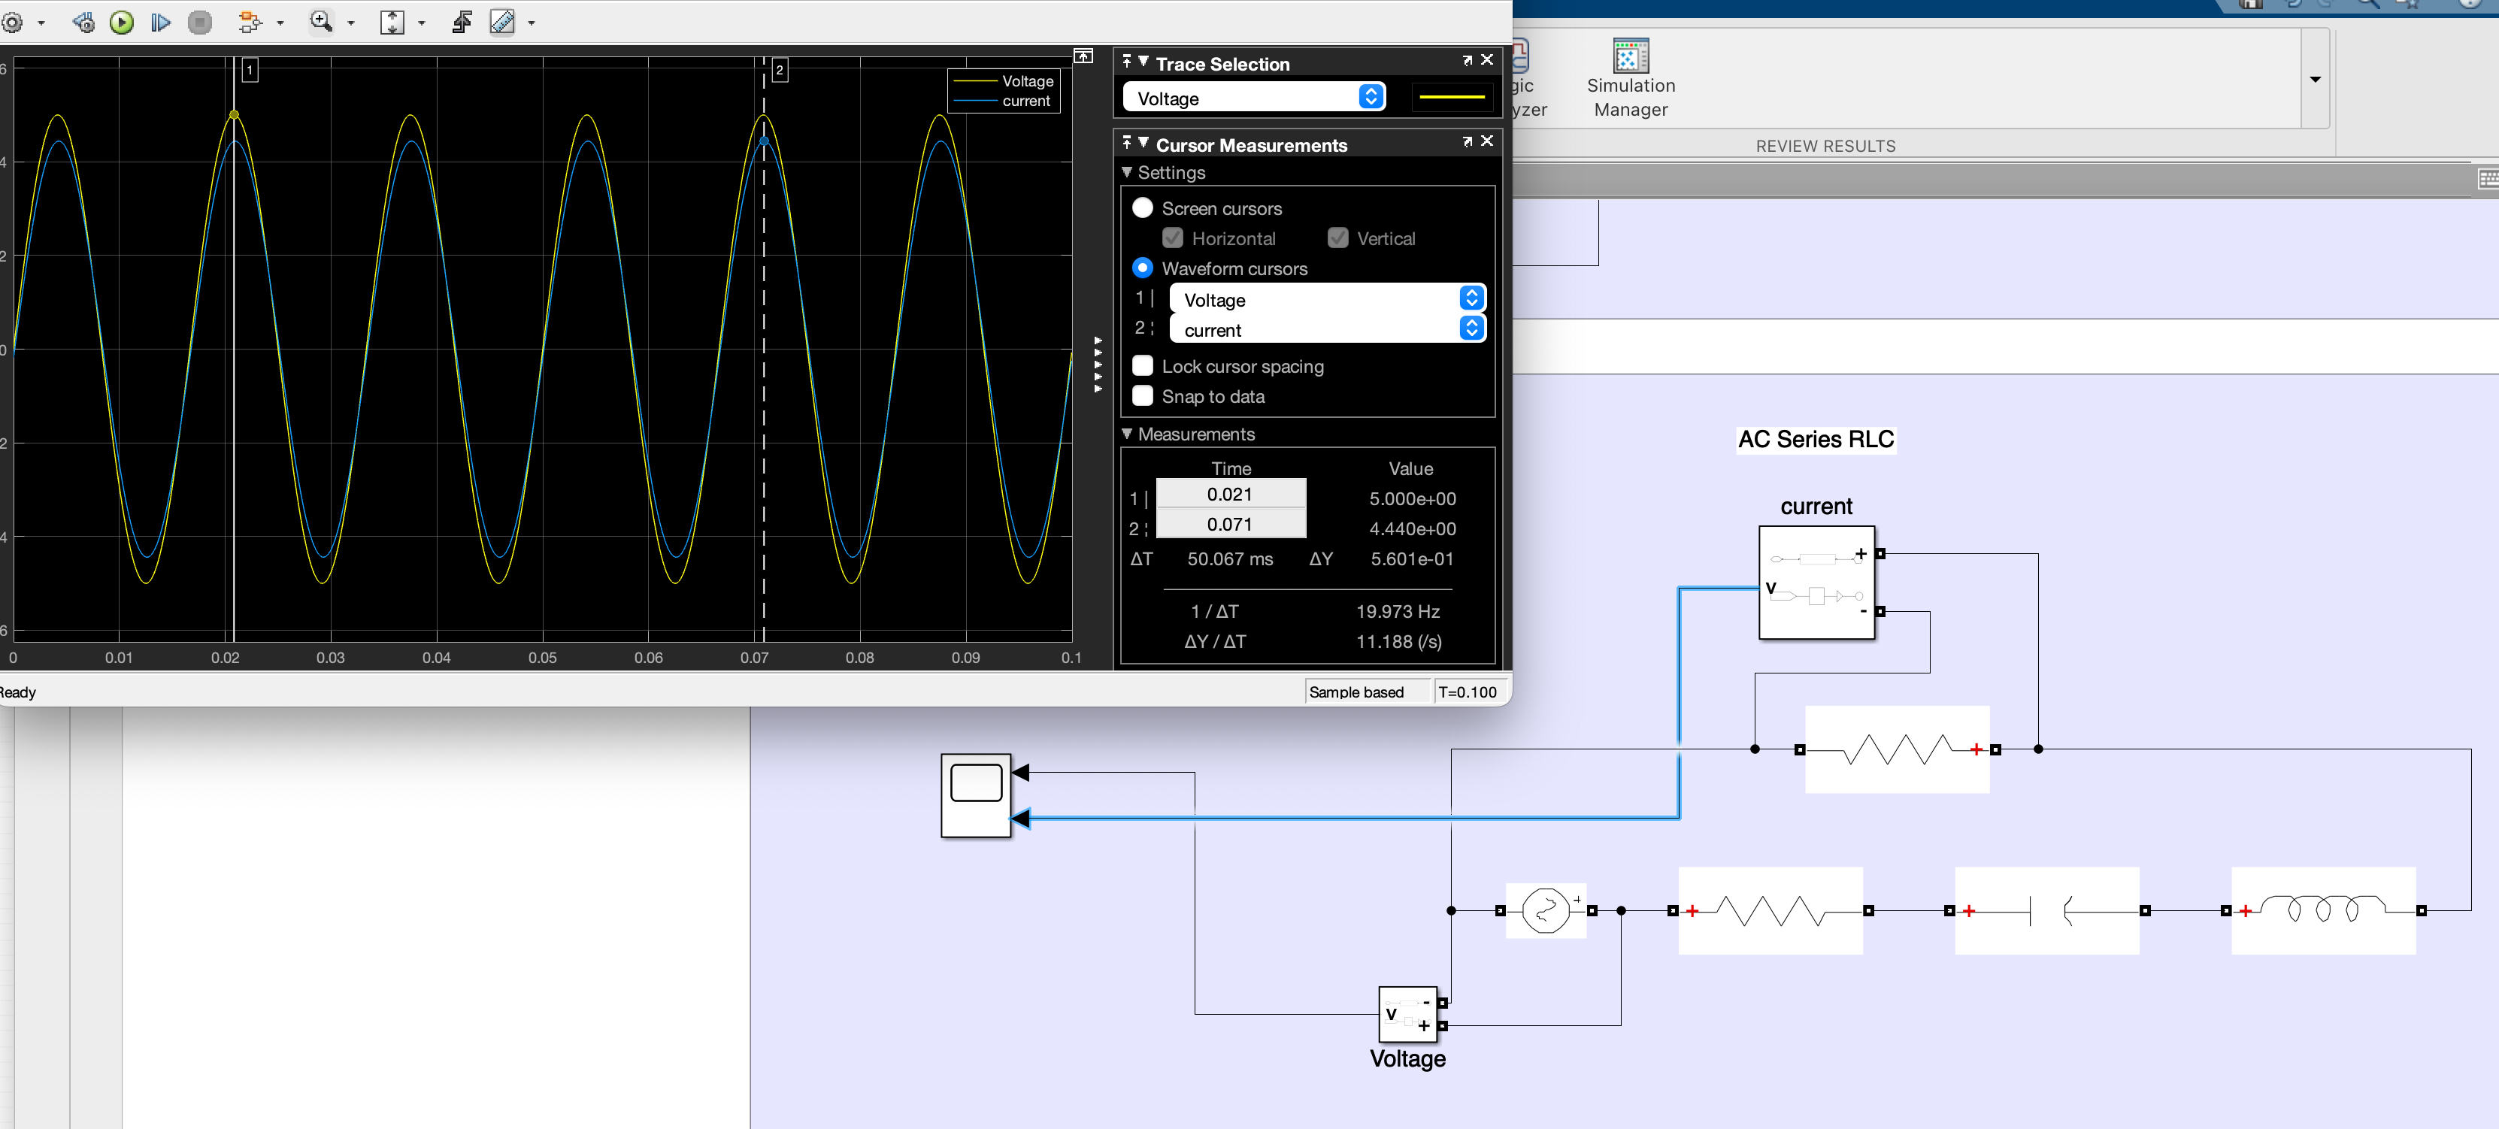The width and height of the screenshot is (2499, 1129).
Task: Click the 5.000e+00 cursor 1 value
Action: [x=1413, y=500]
